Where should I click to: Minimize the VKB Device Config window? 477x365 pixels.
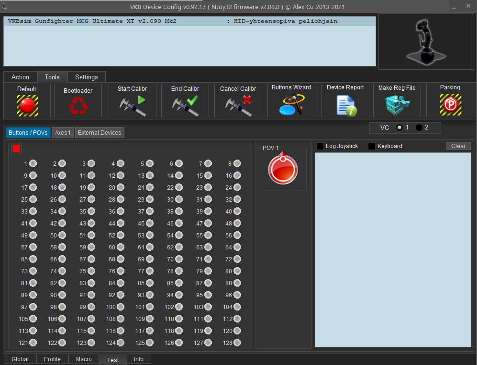click(x=454, y=7)
